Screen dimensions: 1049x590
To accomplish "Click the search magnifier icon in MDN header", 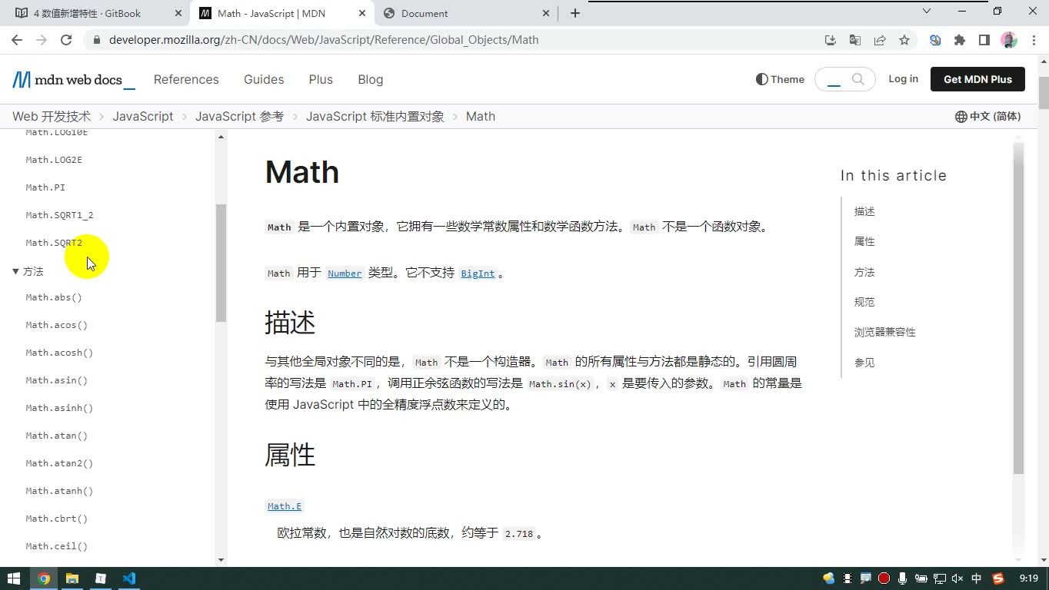I will (858, 79).
